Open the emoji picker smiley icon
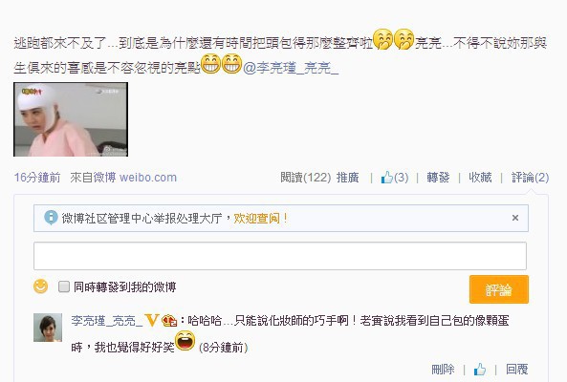The image size is (567, 382). (x=40, y=286)
